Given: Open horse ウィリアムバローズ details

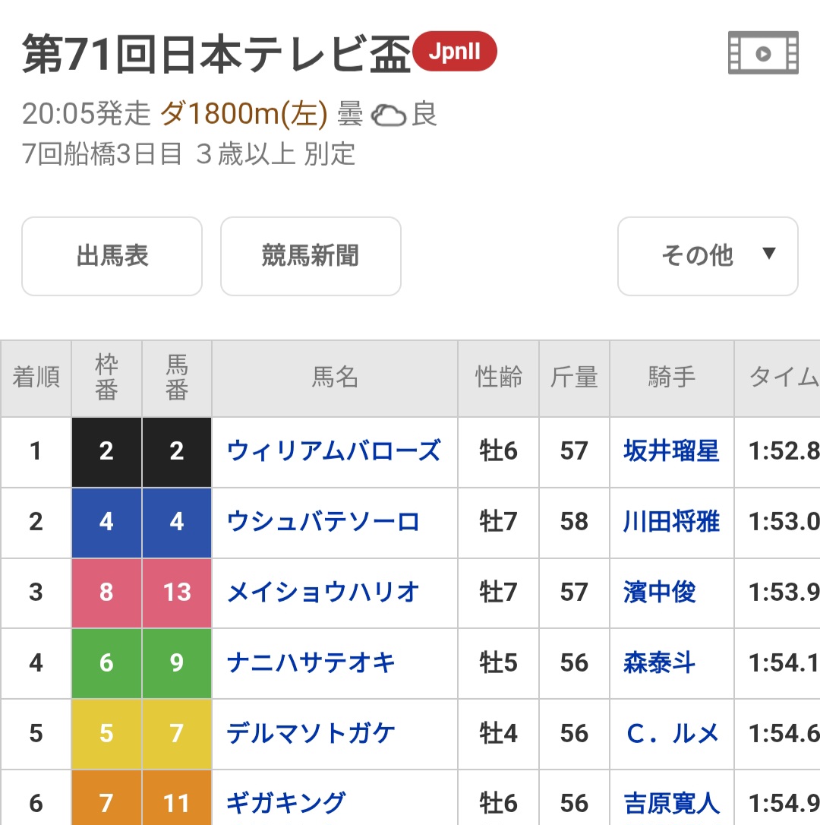Looking at the screenshot, I should point(333,451).
